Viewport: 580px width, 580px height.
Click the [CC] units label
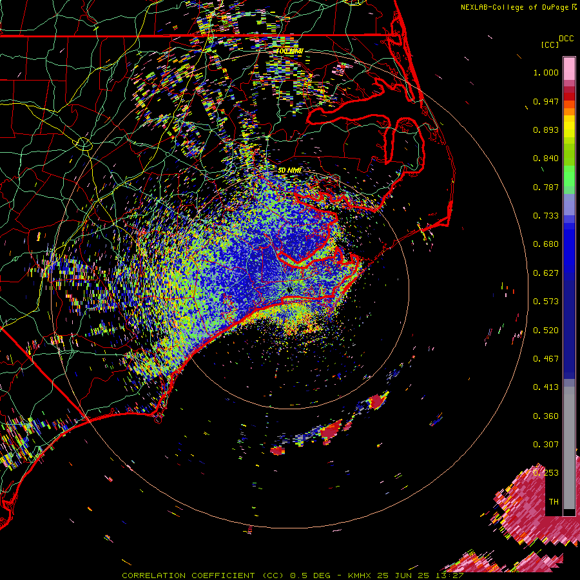point(550,44)
